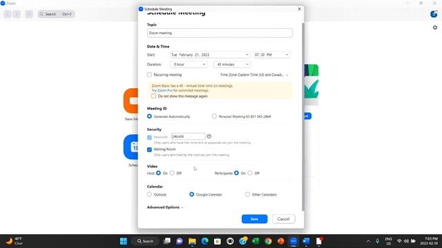Enable the Recurring meeting checkbox

coord(149,75)
